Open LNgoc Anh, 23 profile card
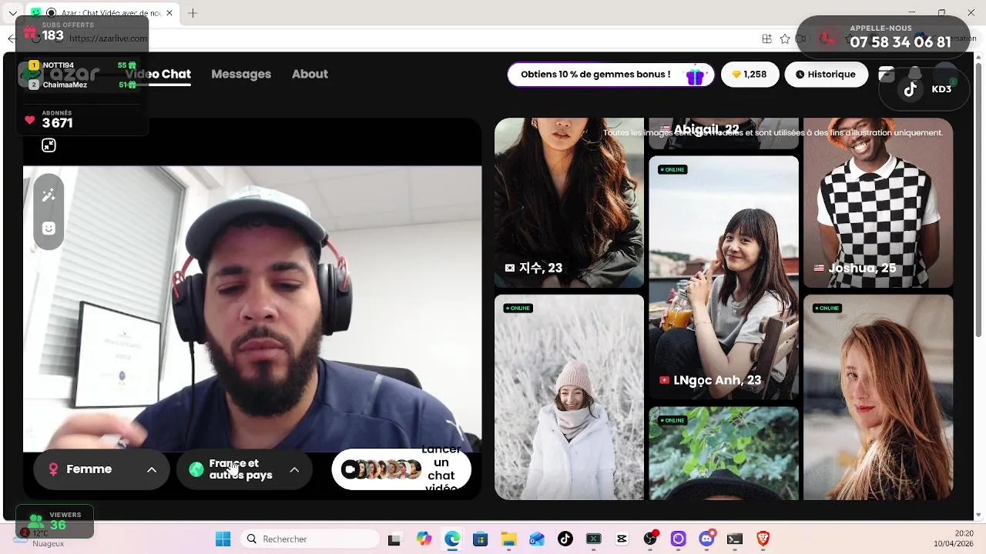 (x=723, y=278)
